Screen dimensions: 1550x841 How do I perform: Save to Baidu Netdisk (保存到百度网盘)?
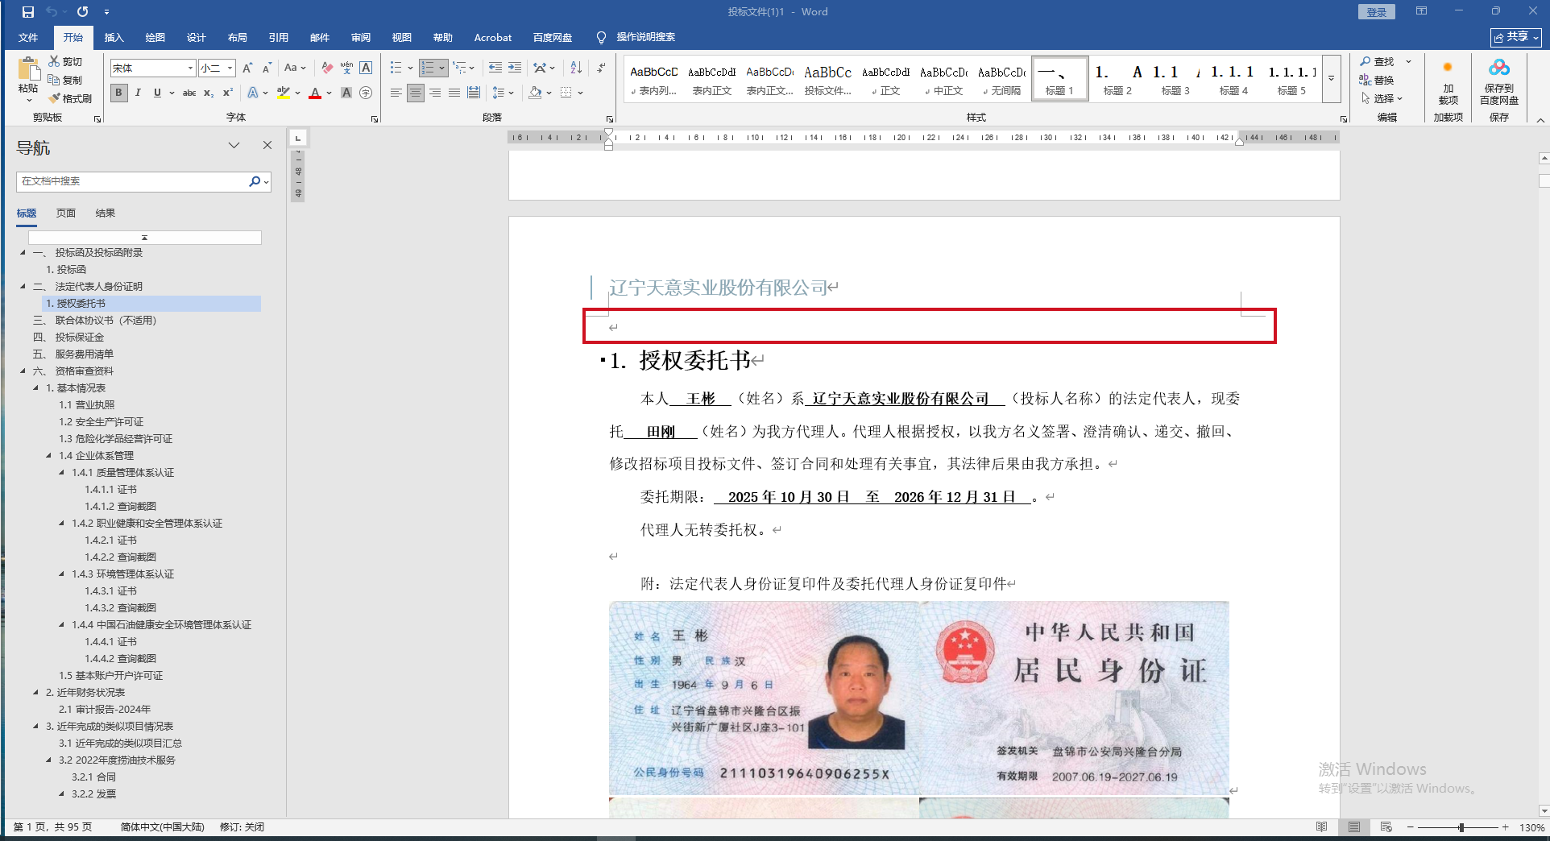pyautogui.click(x=1498, y=81)
